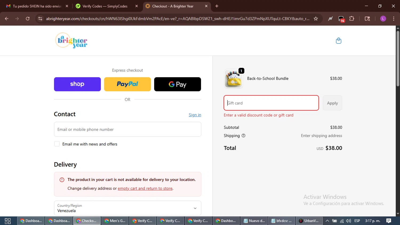Open the Chrome profile avatar L
The height and width of the screenshot is (225, 400).
tap(383, 19)
